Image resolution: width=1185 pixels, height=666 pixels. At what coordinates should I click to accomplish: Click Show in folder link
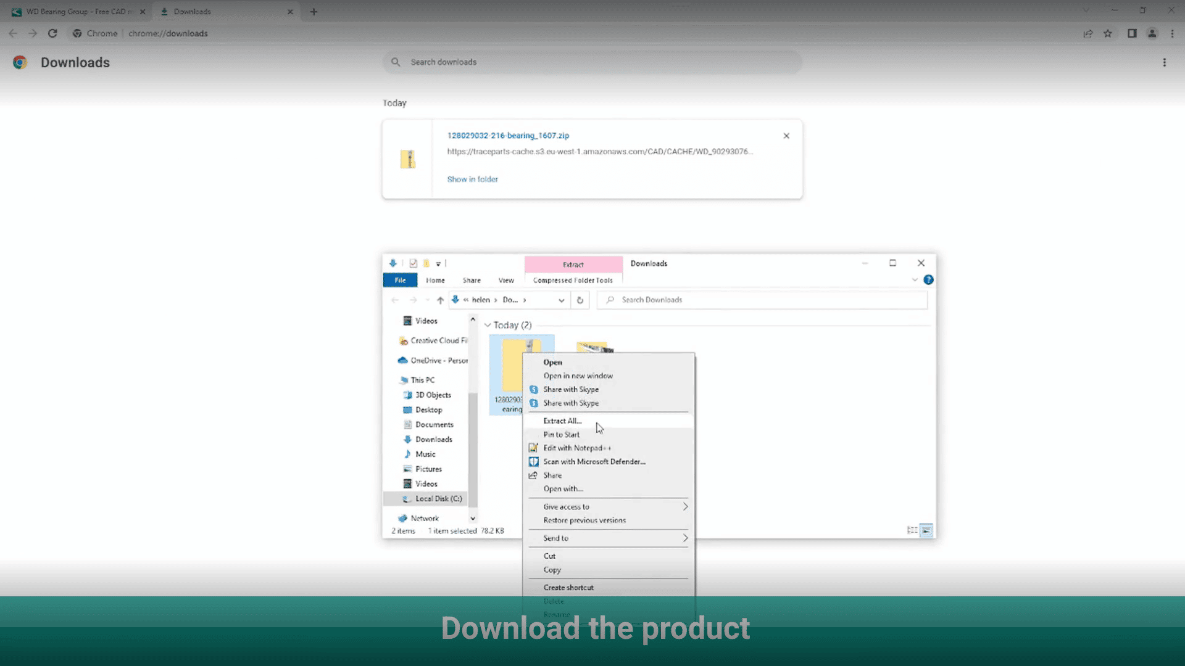pyautogui.click(x=472, y=179)
